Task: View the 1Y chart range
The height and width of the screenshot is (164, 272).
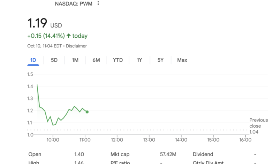Action: coord(139,60)
